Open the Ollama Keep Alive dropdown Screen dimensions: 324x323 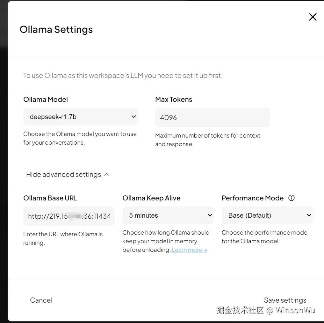pos(168,215)
